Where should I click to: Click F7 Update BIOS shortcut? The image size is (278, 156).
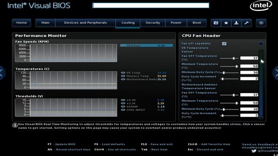(61, 144)
